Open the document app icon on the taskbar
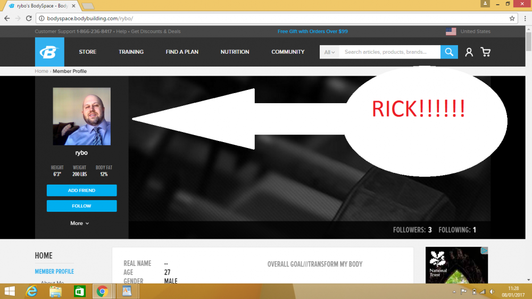 [x=127, y=291]
